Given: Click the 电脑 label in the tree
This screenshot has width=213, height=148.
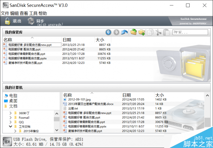Looking at the screenshot, I should [x=13, y=96].
